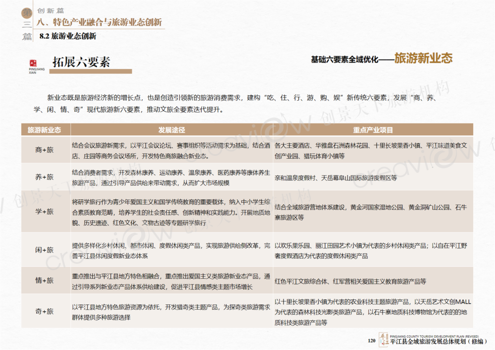Click the "情+旅" row label
The image size is (495, 350).
tap(45, 281)
